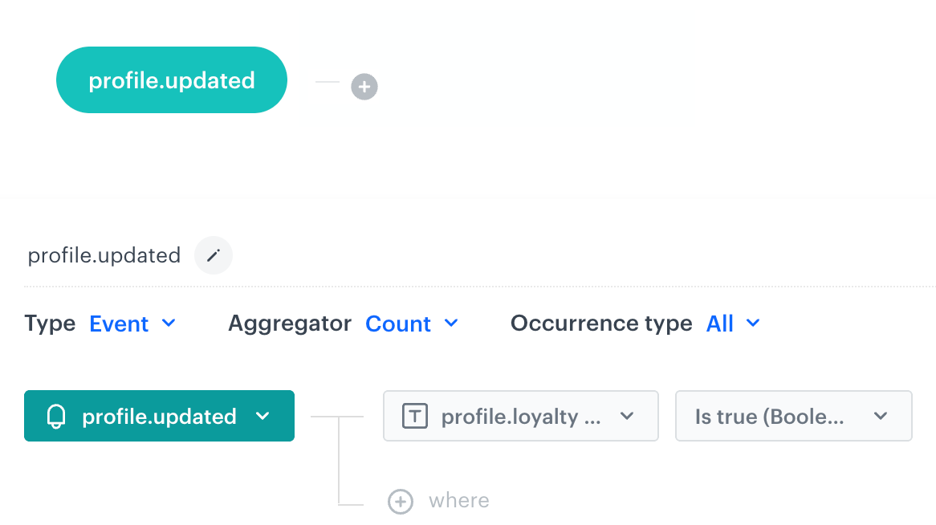Click the chevron in the Is true field
This screenshot has width=936, height=525.
pyautogui.click(x=881, y=416)
